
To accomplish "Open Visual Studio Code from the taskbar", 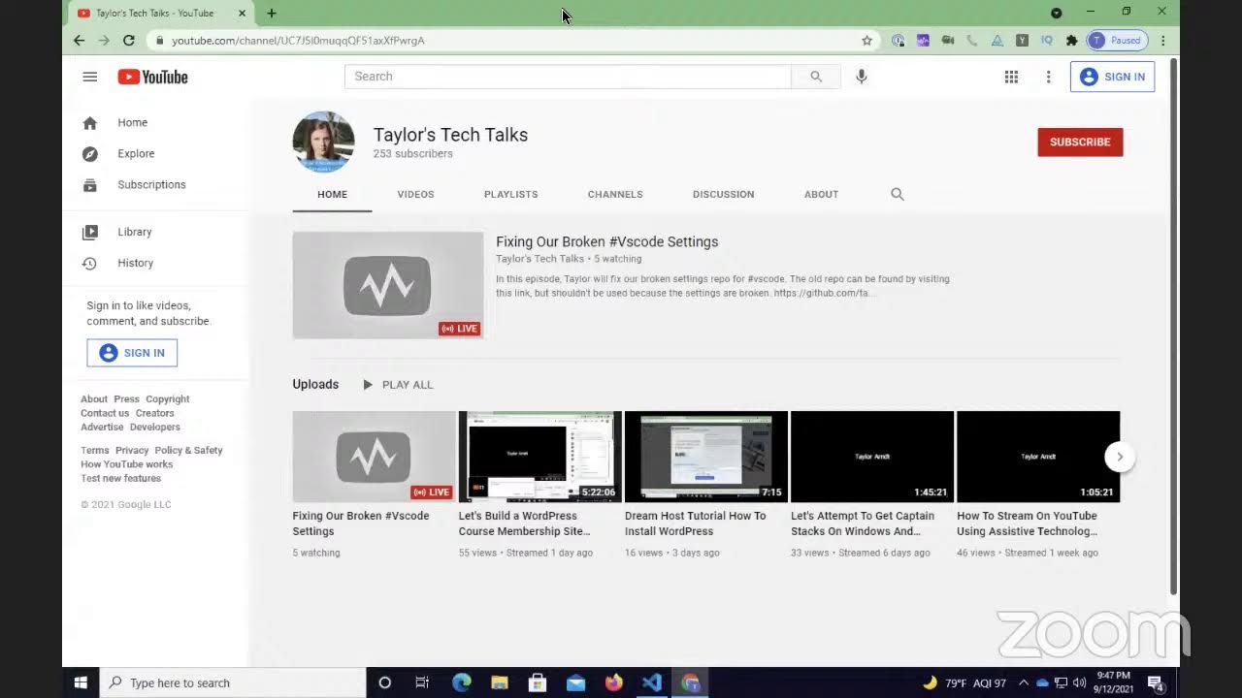I will pos(652,682).
